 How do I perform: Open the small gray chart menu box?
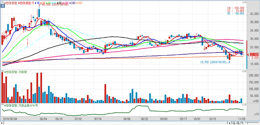coord(3,2)
